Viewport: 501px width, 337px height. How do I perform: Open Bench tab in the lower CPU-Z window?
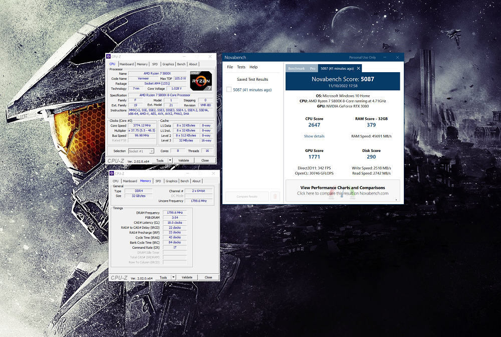click(x=185, y=181)
